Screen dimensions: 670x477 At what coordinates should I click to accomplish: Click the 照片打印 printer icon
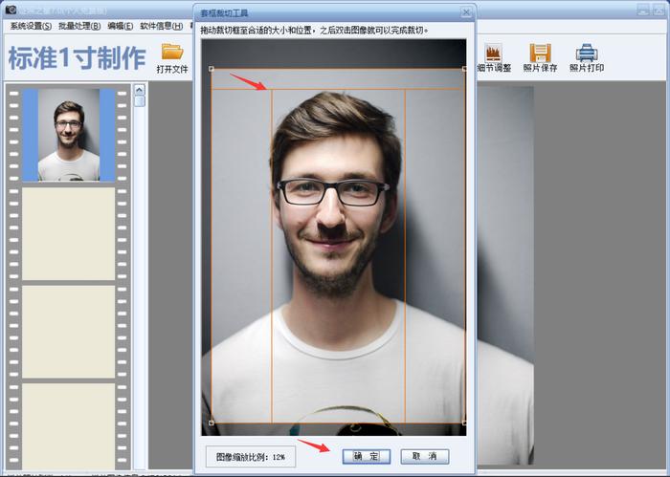click(586, 52)
